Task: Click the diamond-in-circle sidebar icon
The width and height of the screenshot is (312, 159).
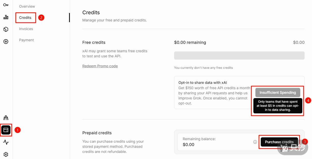Action: point(6,42)
